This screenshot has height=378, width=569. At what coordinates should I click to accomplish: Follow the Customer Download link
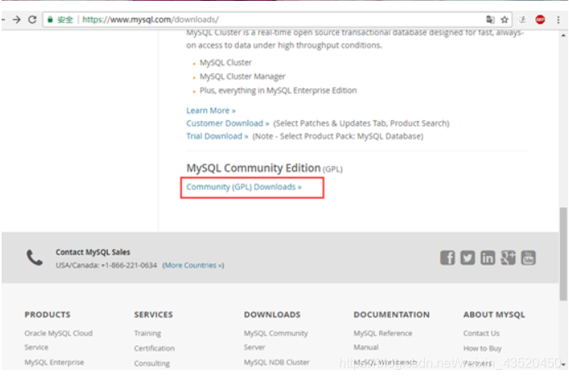(x=228, y=124)
